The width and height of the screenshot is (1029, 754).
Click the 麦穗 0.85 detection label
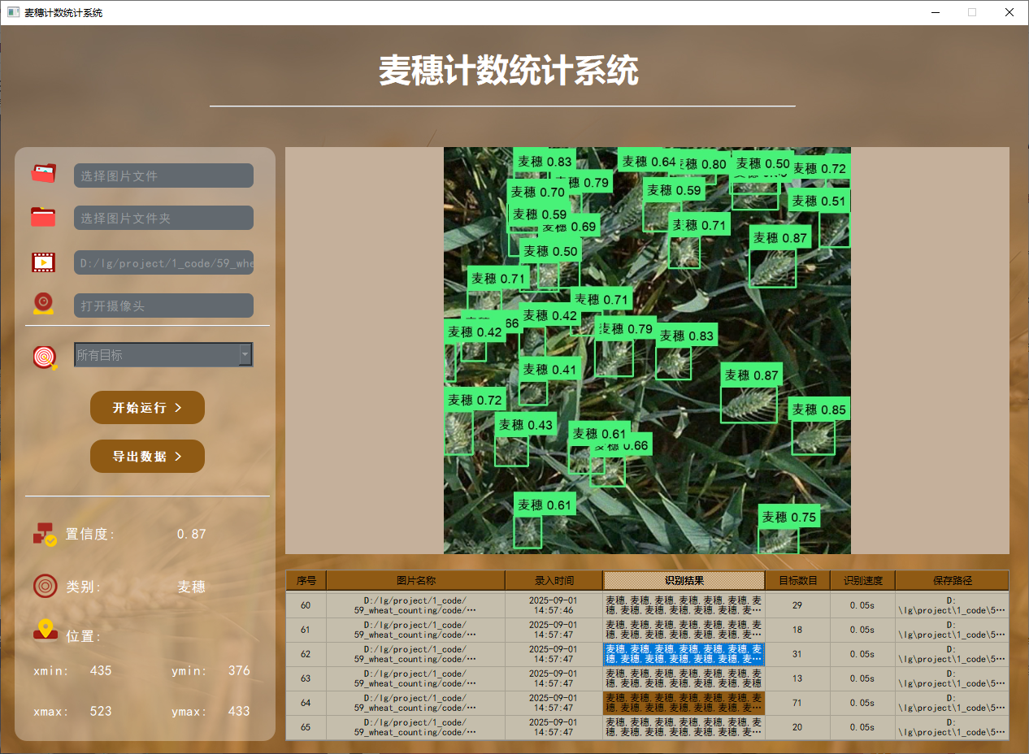[819, 409]
